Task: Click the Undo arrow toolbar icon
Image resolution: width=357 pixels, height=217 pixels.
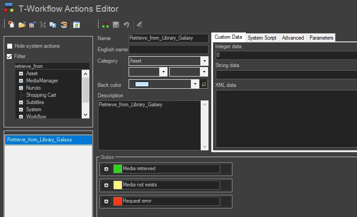Action: point(126,25)
